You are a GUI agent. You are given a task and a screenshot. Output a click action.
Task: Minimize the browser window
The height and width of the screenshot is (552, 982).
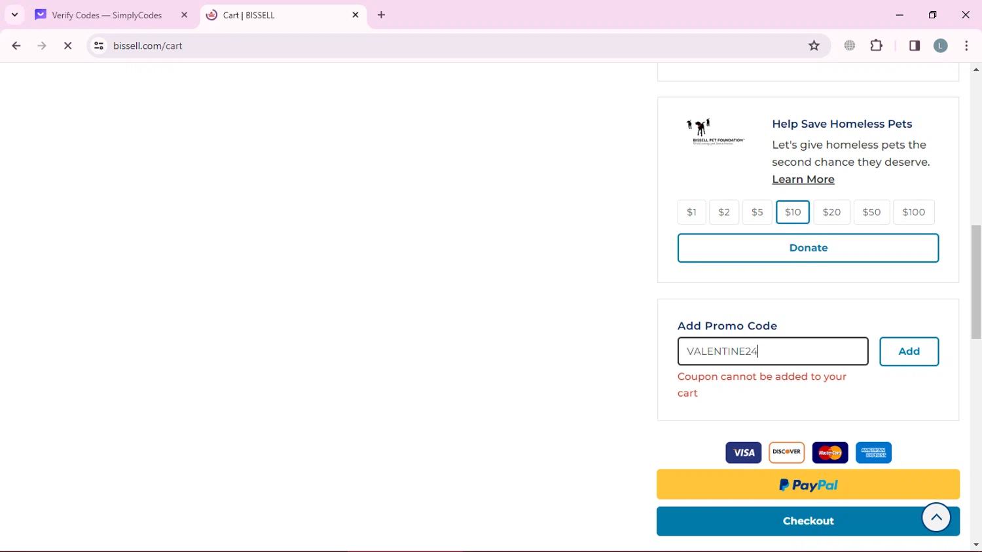pyautogui.click(x=900, y=14)
